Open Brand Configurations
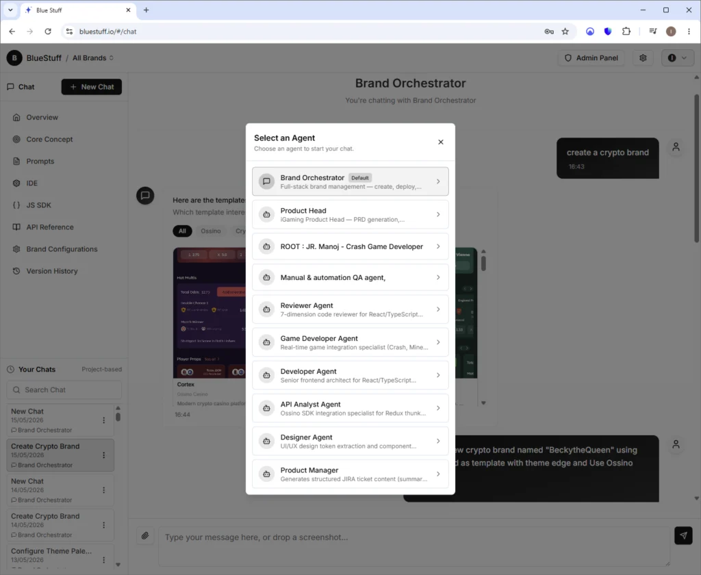 tap(62, 249)
